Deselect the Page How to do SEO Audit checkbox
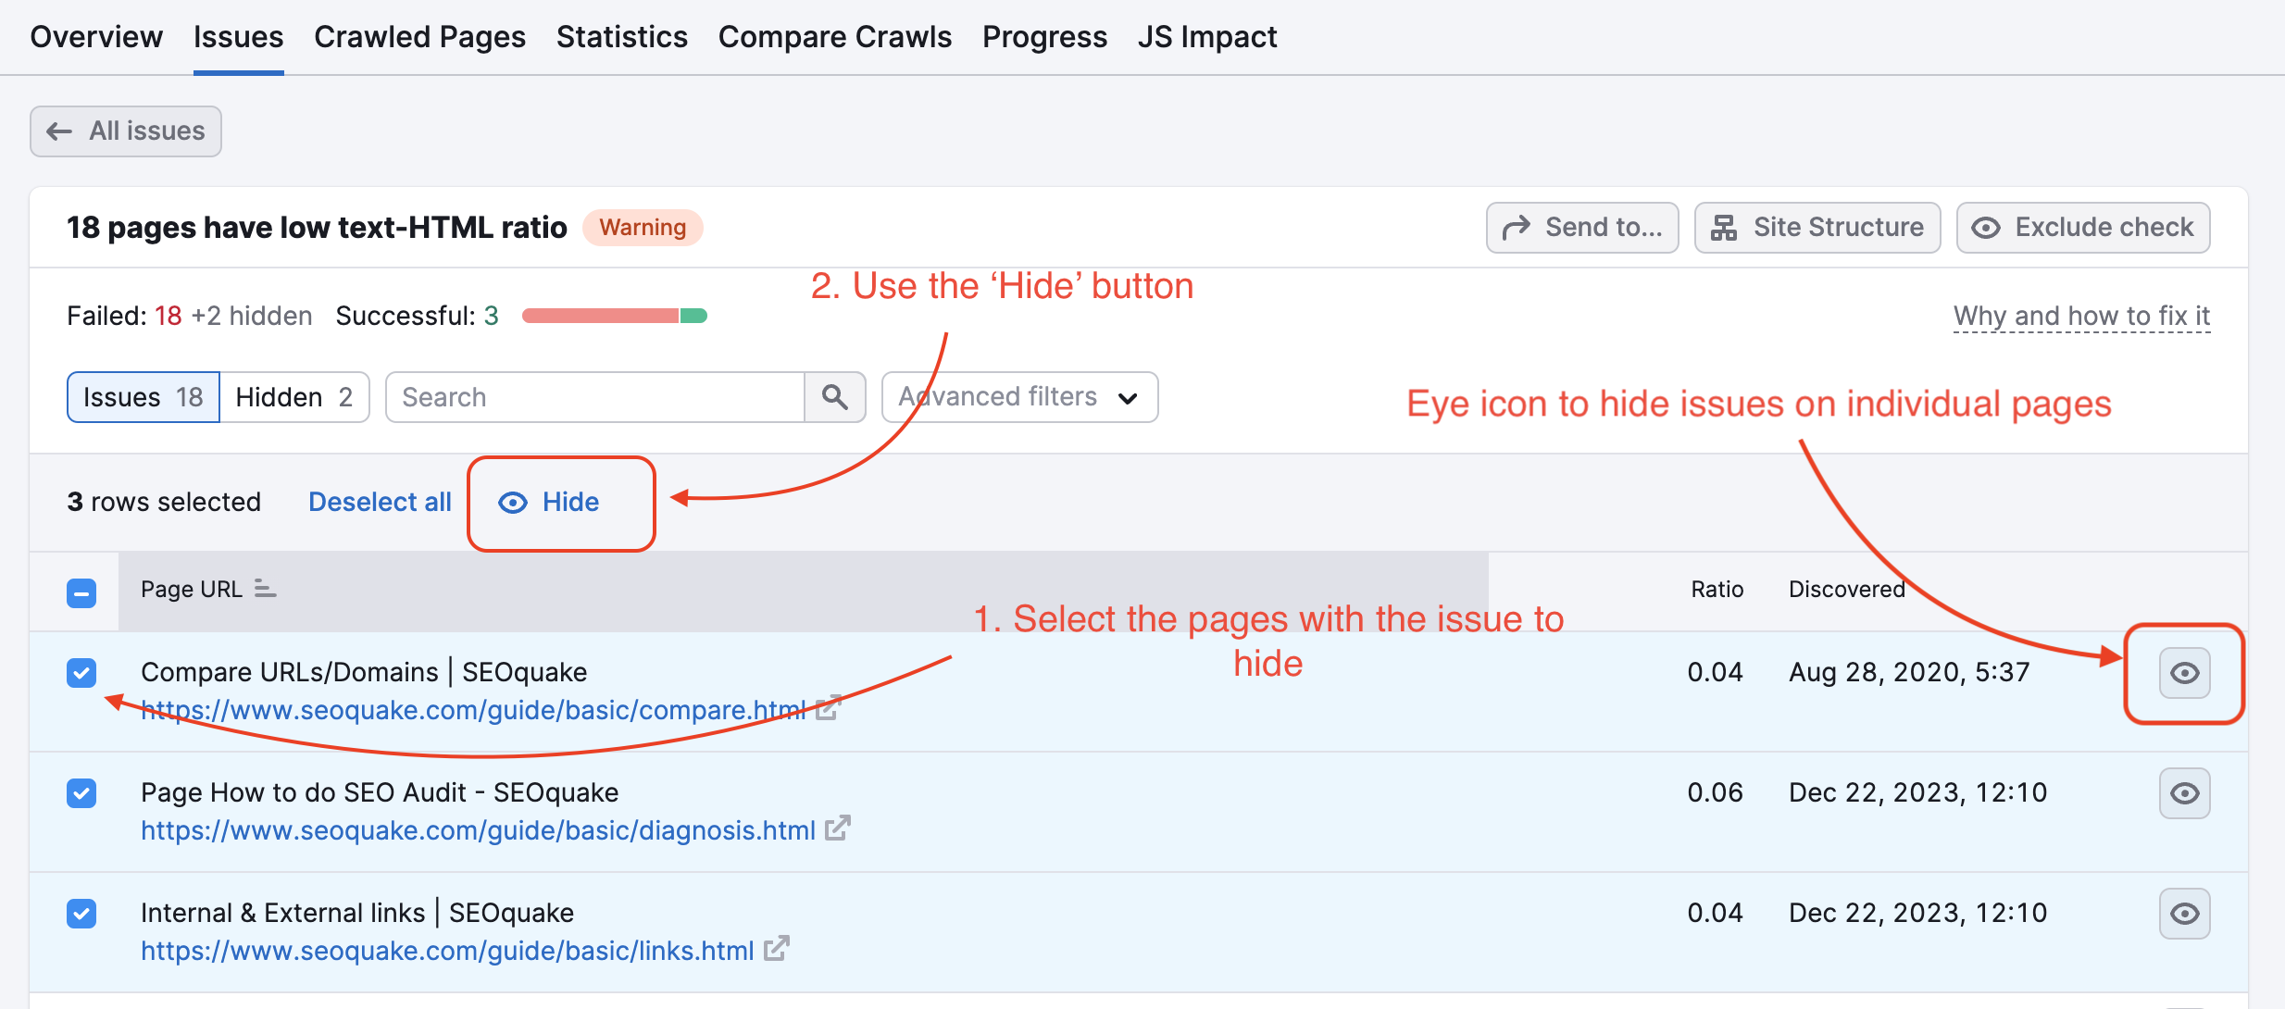Viewport: 2285px width, 1009px height. [x=81, y=793]
